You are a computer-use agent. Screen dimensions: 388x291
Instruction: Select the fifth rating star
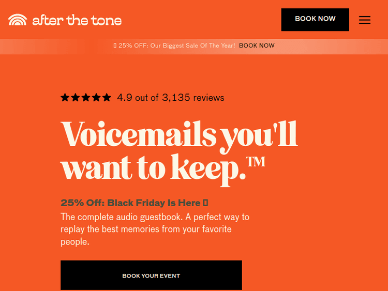107,97
